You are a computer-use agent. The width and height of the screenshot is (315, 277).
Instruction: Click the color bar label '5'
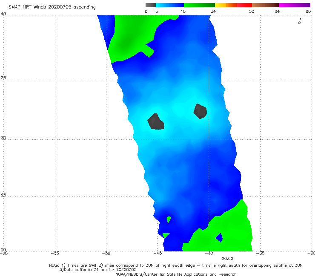coord(157,11)
